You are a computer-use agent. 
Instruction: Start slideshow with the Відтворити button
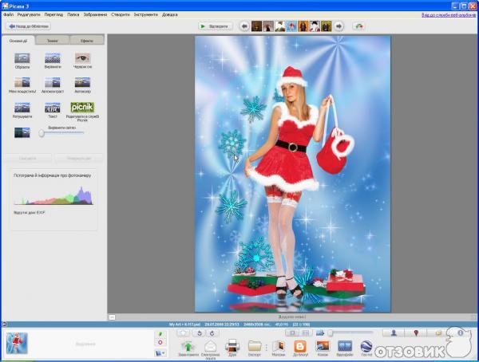(216, 26)
